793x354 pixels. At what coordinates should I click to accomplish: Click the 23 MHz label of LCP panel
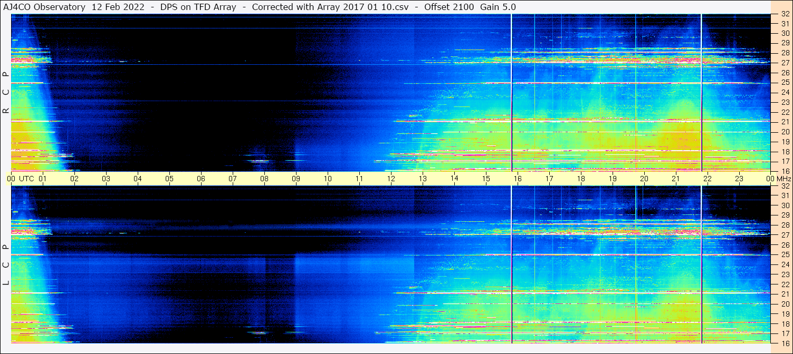point(785,274)
